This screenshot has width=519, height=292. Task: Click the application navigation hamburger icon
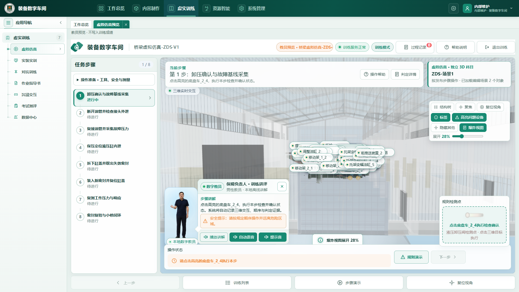point(8,23)
